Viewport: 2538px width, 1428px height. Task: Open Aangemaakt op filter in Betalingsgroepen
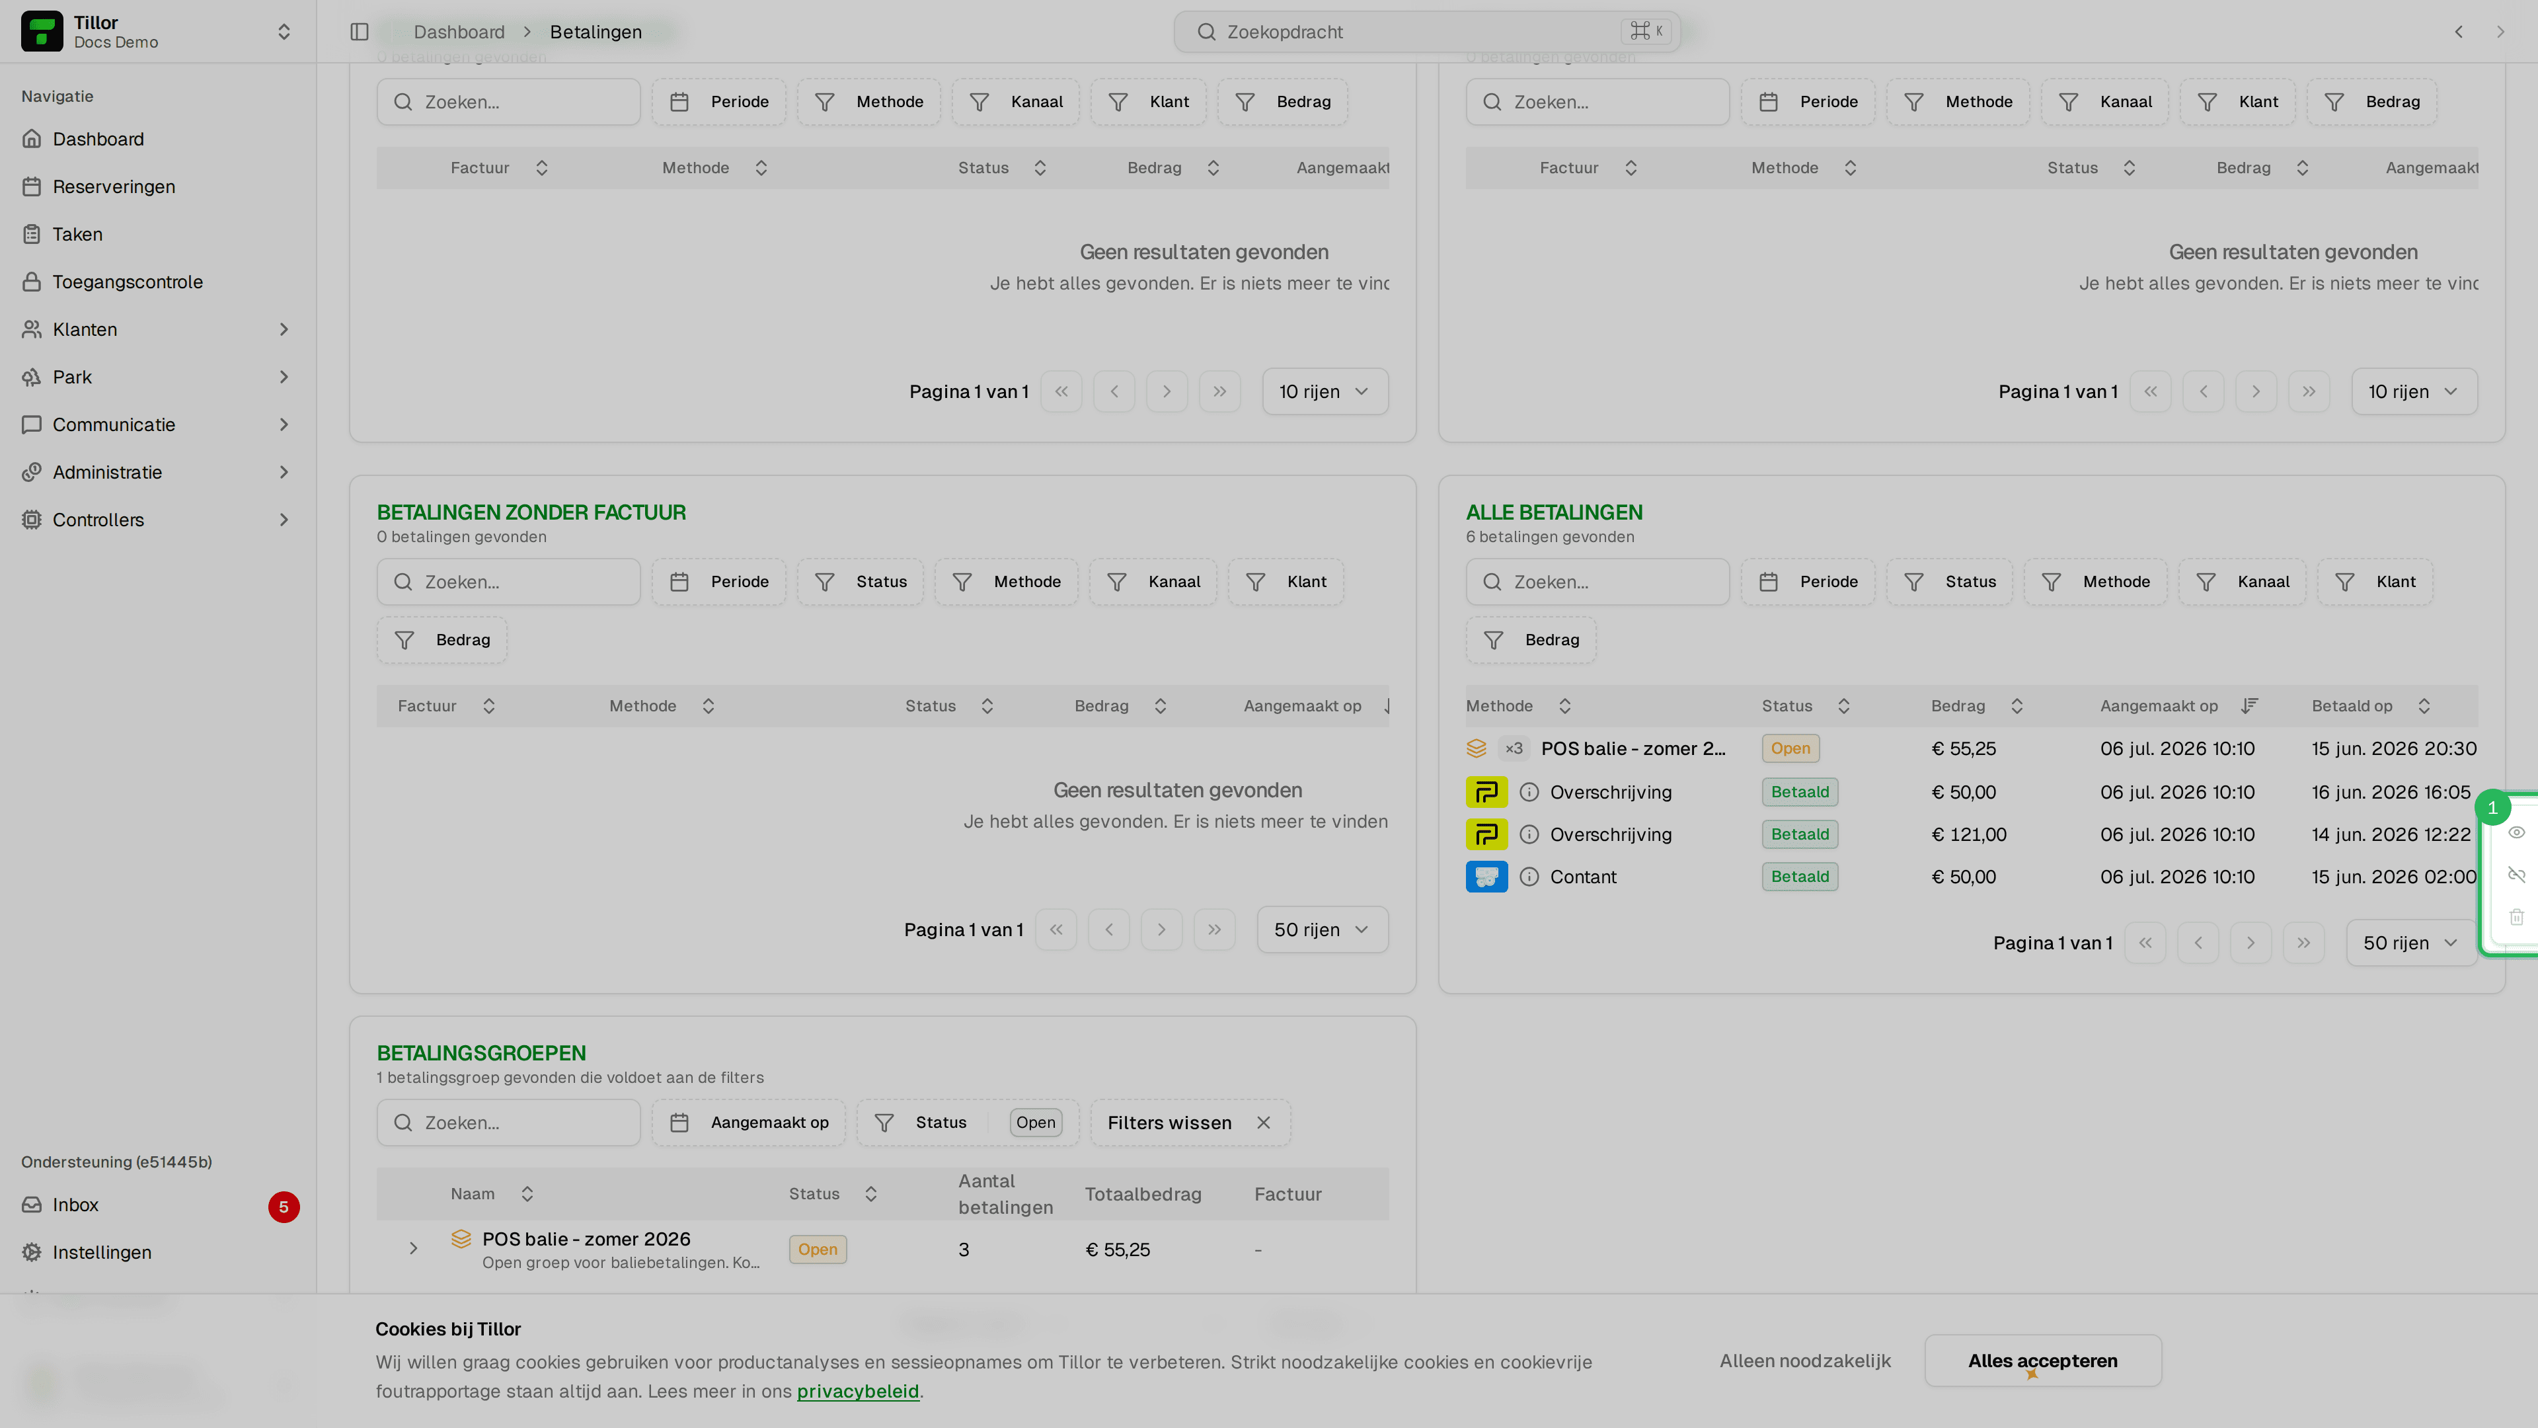point(748,1123)
